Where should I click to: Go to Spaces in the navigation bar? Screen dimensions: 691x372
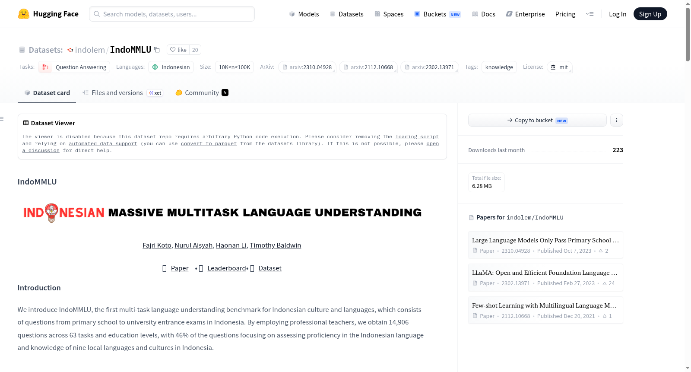[x=389, y=14]
